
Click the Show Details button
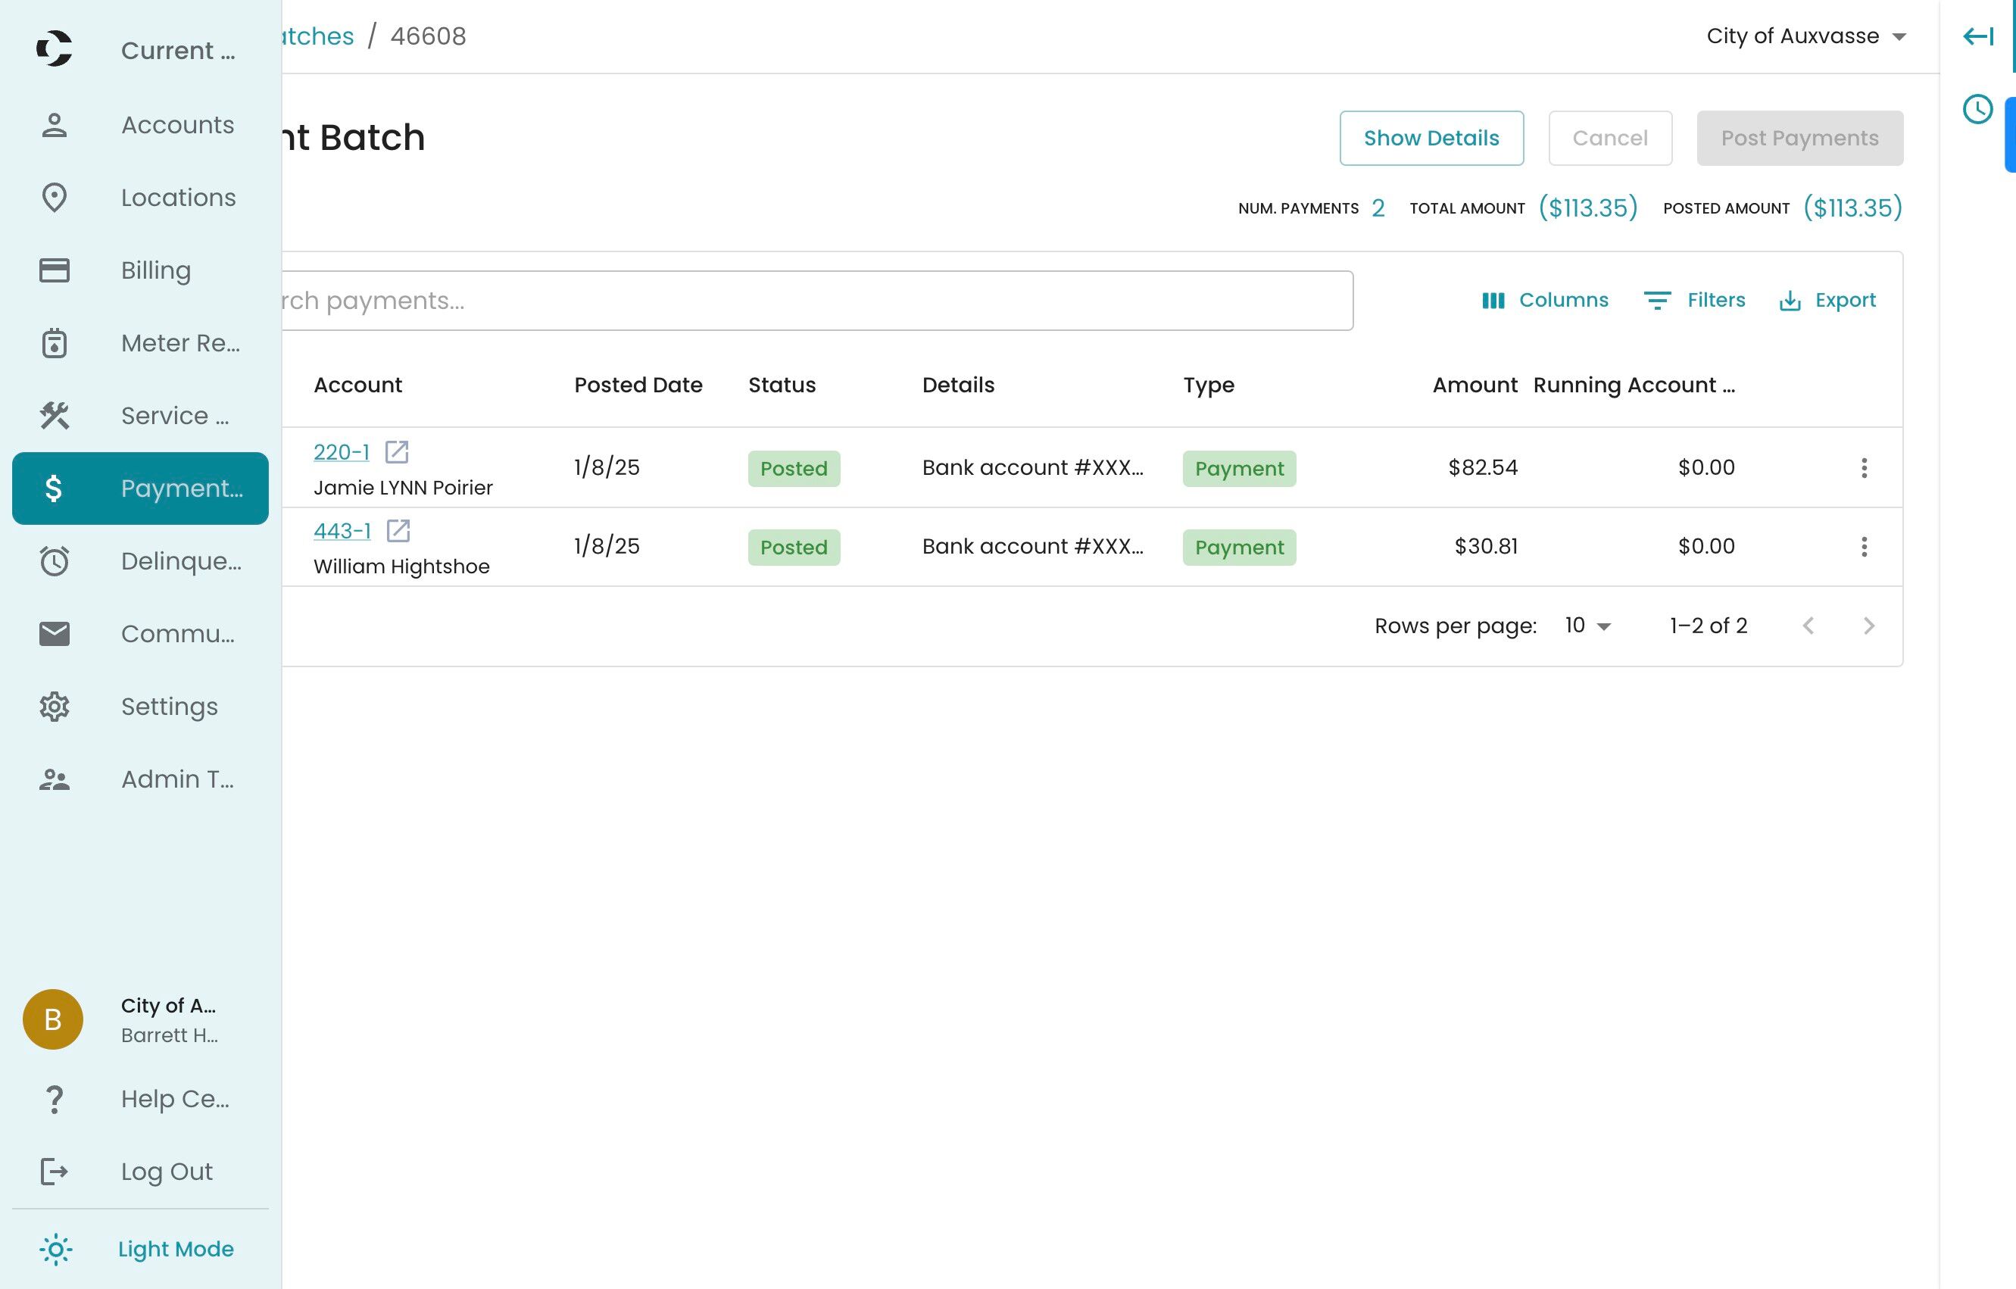1431,138
